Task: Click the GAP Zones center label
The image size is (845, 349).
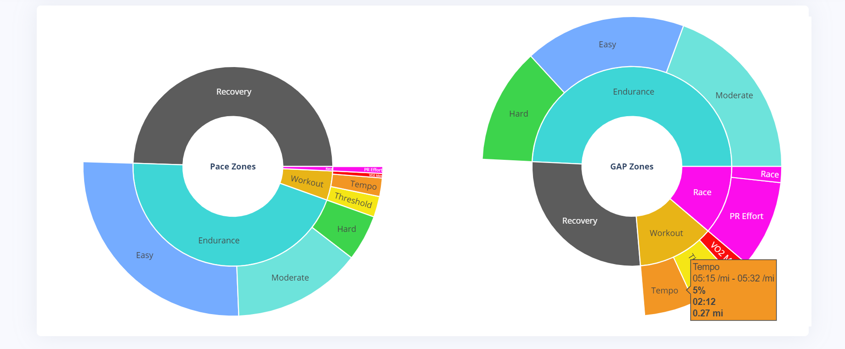Action: 632,167
